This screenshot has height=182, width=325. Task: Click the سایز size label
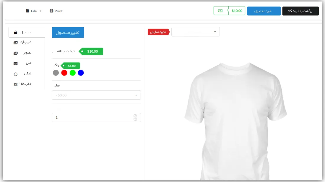57,86
